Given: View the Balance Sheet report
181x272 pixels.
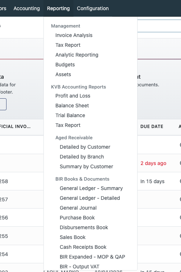Looking at the screenshot, I should 72,106.
